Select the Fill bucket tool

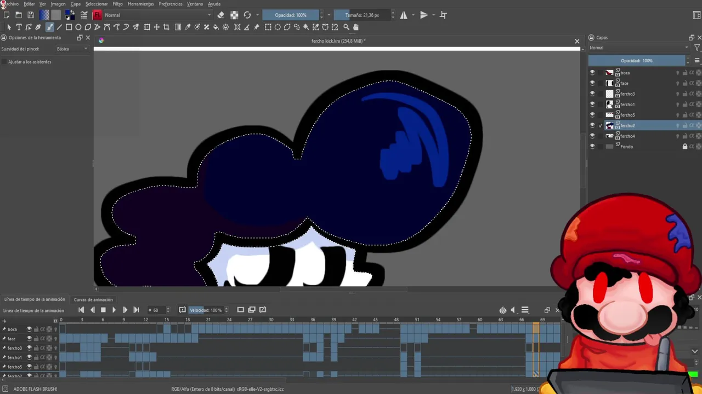click(216, 27)
